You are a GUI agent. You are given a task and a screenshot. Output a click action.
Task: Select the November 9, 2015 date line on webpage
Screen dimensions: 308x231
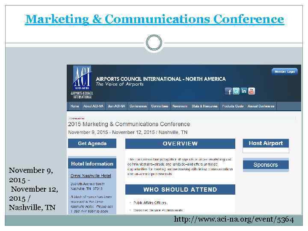tap(127, 132)
